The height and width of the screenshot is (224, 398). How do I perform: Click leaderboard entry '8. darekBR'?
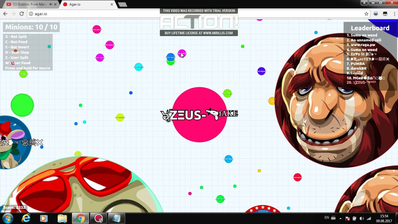tap(357, 68)
